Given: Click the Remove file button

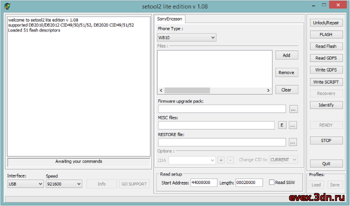Looking at the screenshot, I should (286, 72).
